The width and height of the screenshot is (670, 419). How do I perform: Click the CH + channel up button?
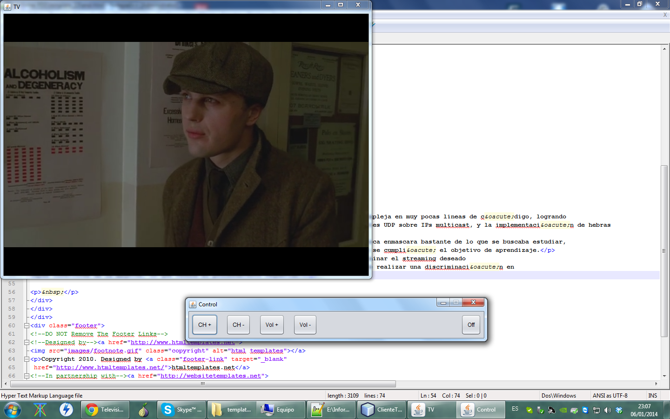point(205,325)
